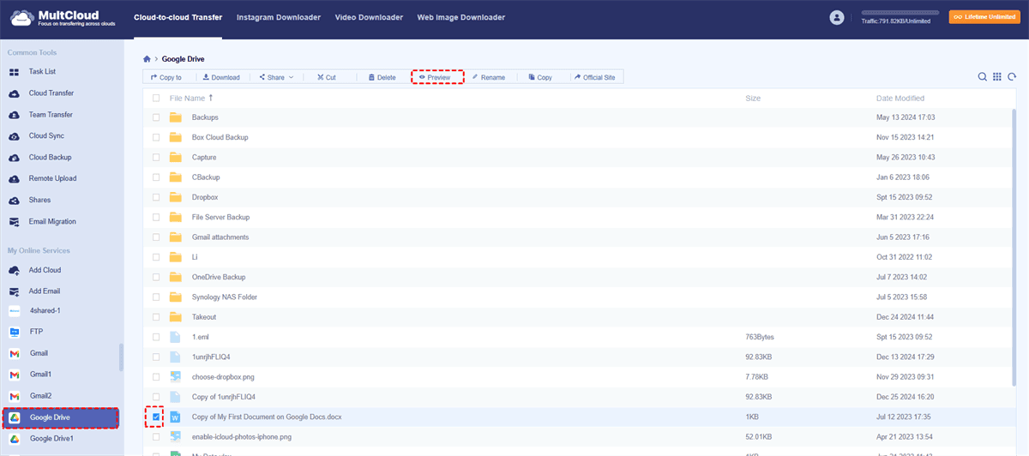Open the Gmail attachments folder
Image resolution: width=1029 pixels, height=456 pixels.
pos(220,237)
